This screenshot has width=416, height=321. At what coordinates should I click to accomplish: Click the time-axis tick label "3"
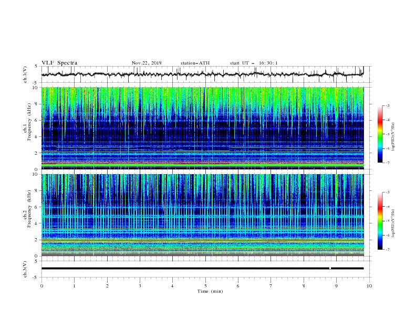(x=140, y=286)
